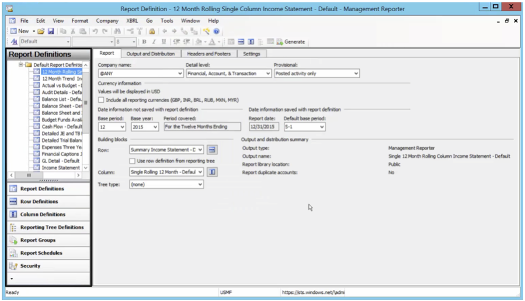Toggle Underline formatting
Screen dimensions: 525x301
coord(164,41)
